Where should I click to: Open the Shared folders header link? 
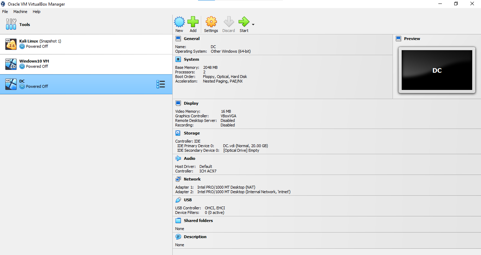(198, 221)
